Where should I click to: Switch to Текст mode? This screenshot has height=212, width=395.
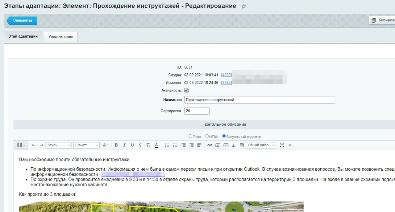[x=190, y=136]
